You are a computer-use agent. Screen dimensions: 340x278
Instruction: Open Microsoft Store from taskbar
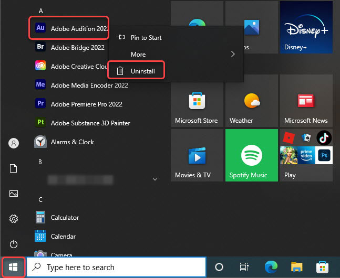(322, 267)
